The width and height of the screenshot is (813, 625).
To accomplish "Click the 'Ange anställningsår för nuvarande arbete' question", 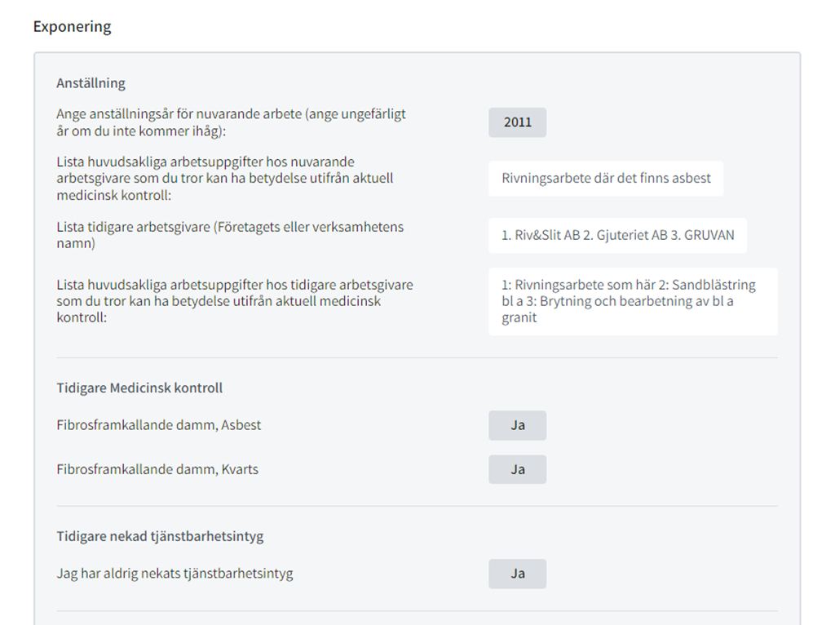I will (232, 122).
